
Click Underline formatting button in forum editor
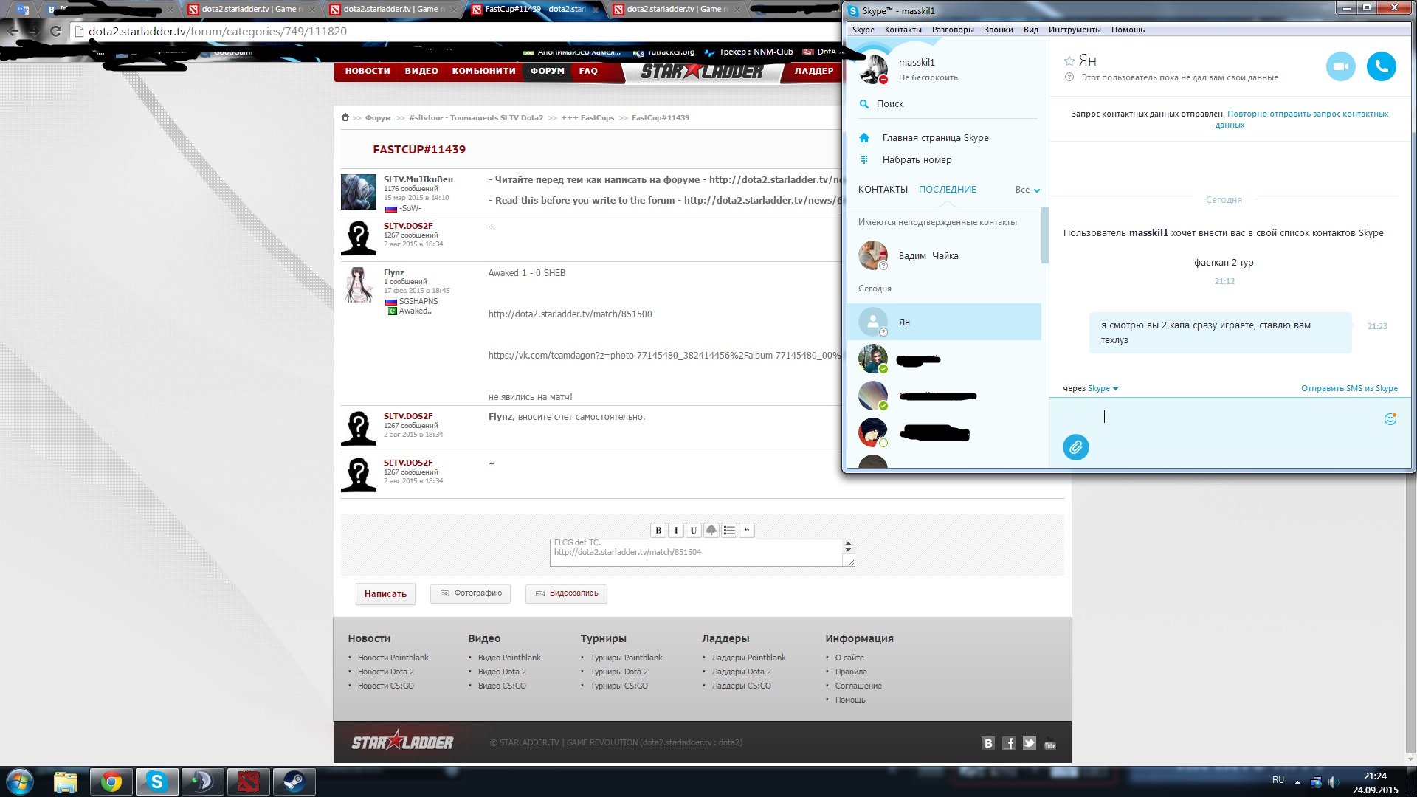694,530
